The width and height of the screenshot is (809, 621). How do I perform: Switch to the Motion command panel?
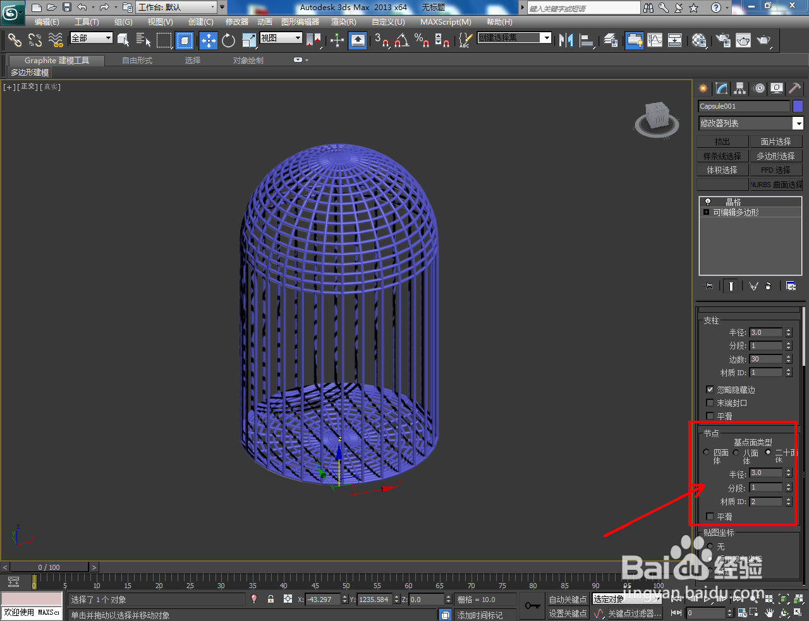tap(758, 88)
